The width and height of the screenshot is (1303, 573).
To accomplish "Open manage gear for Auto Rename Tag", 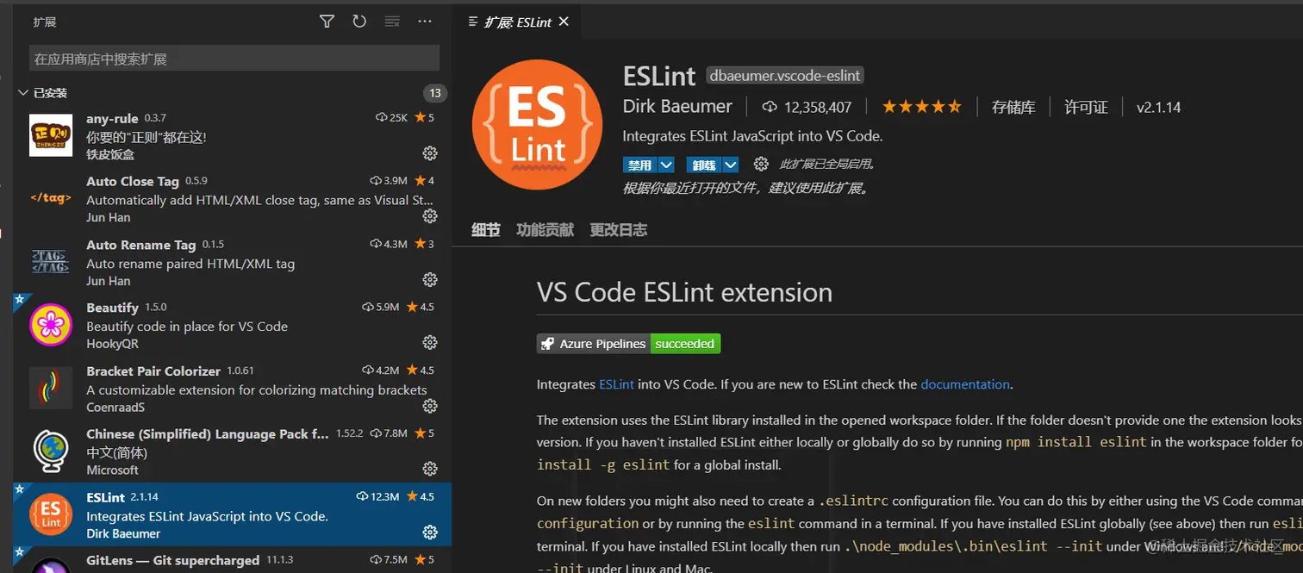I will (x=429, y=280).
